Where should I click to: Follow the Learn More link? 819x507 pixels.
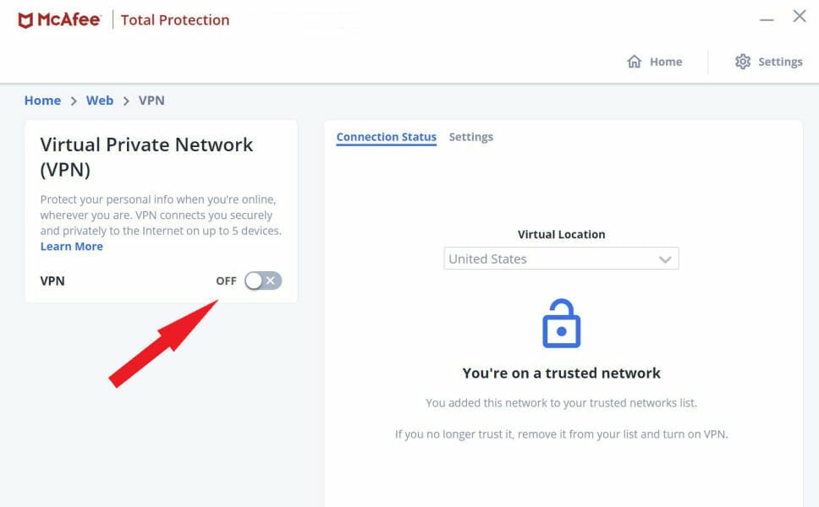click(x=72, y=247)
